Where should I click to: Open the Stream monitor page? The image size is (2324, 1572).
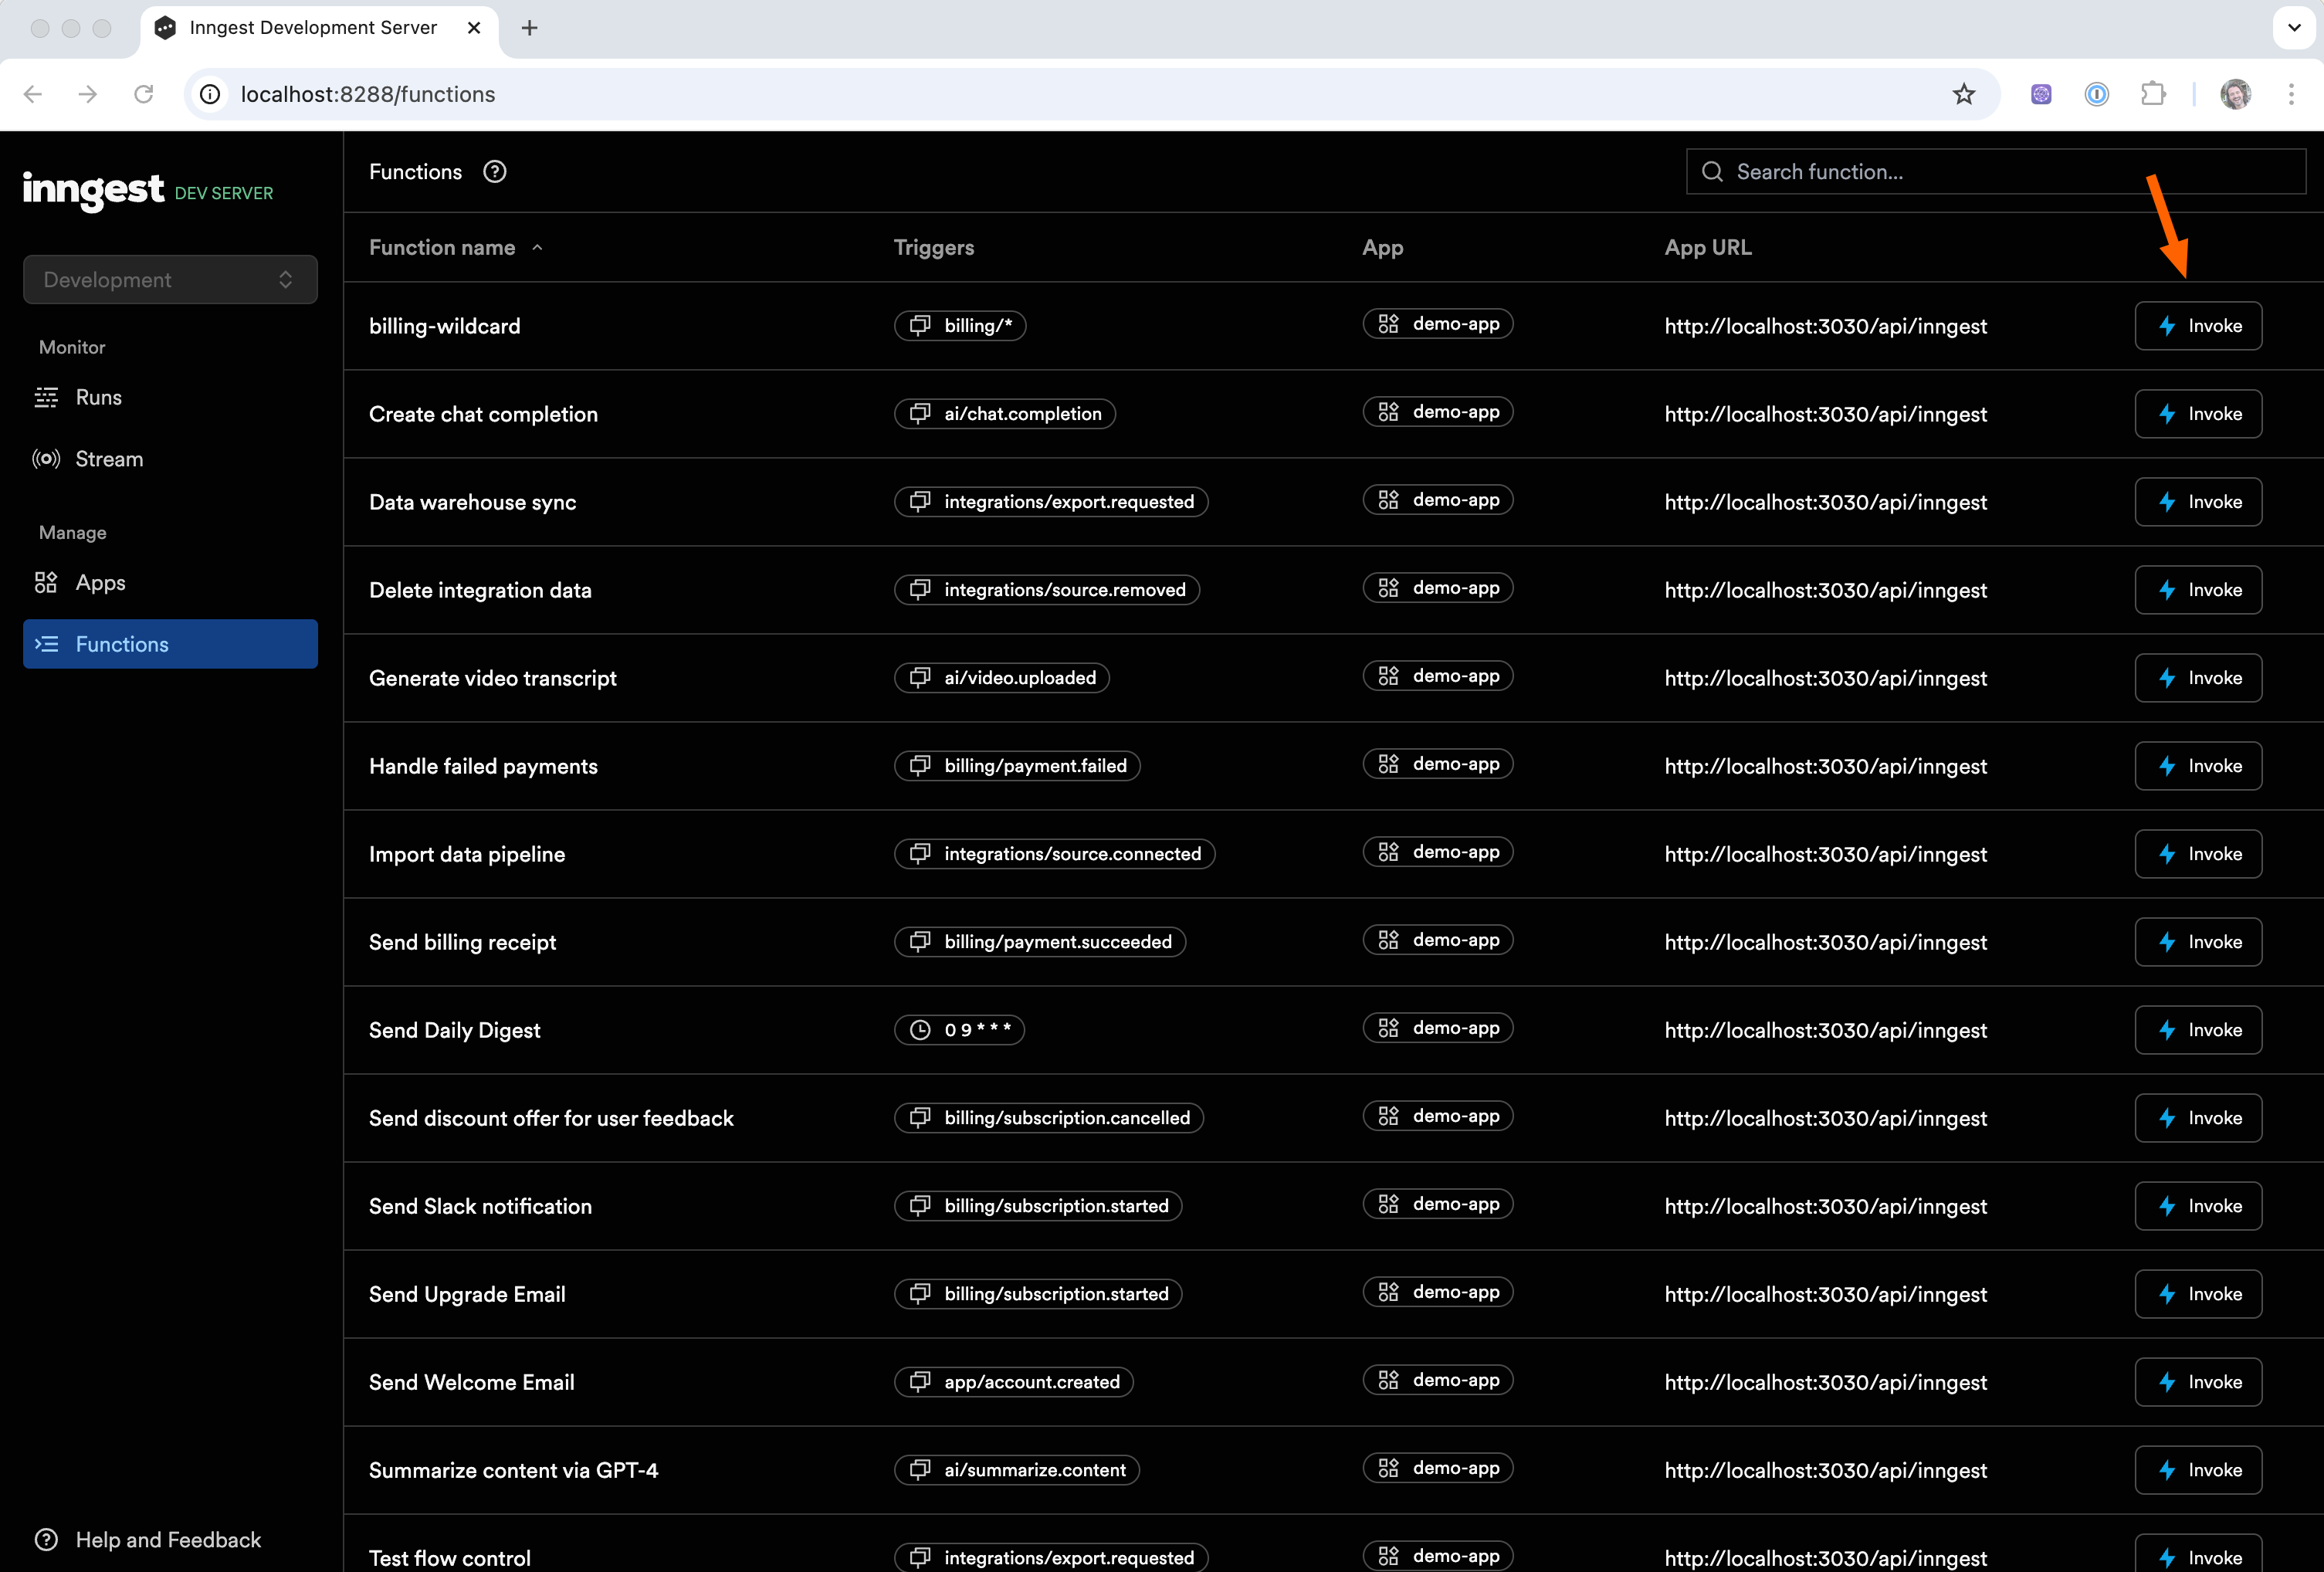point(109,459)
